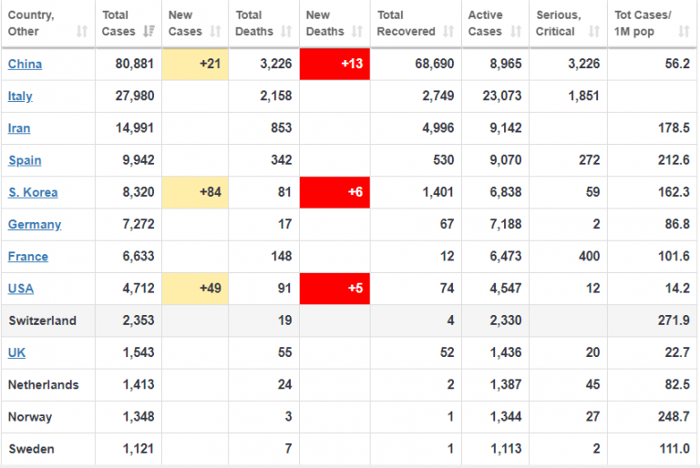Open the Italy country link
This screenshot has width=700, height=468.
point(21,97)
